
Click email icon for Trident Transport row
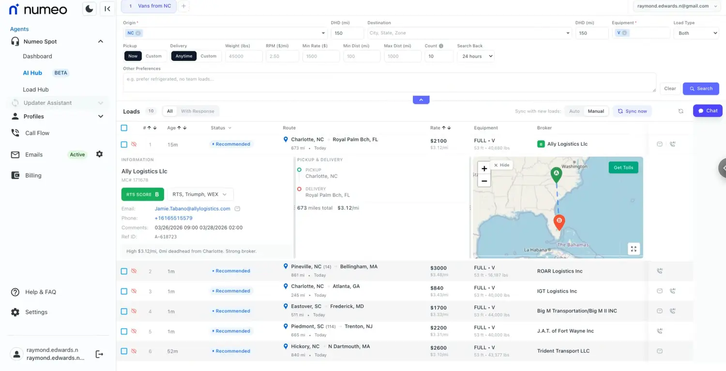click(659, 351)
